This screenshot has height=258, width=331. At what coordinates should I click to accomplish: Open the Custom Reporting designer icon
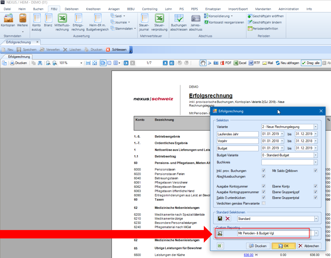220,233
